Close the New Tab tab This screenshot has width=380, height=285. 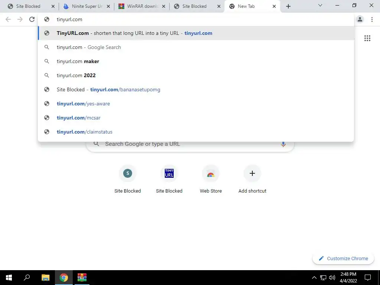[x=274, y=7]
